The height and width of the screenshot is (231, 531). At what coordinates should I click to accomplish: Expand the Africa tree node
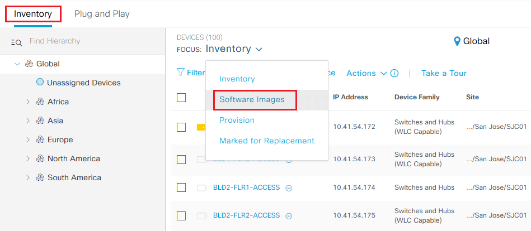(28, 102)
